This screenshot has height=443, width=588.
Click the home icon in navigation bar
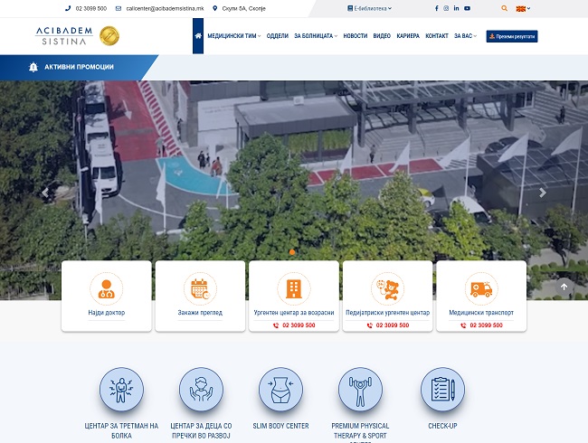click(198, 36)
